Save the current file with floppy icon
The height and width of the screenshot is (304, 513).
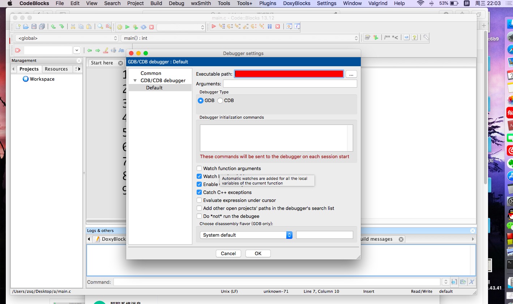34,27
